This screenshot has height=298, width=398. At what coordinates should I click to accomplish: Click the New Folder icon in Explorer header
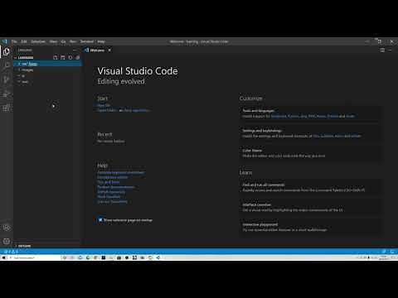63,57
